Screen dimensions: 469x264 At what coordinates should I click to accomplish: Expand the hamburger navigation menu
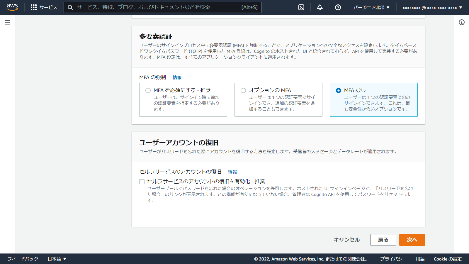[x=7, y=22]
